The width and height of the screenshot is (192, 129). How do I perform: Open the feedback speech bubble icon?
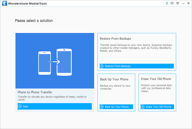point(172,3)
